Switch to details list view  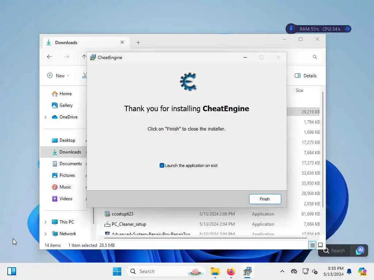[x=313, y=245]
